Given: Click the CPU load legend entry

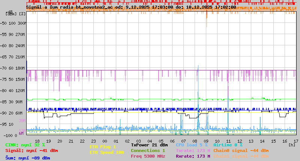Looking at the screenshot, I should (x=192, y=145).
